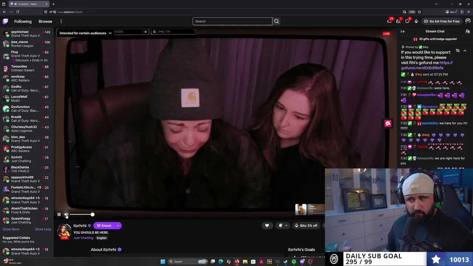473x266 pixels.
Task: Open Firefox from the taskbar
Action: pos(237,262)
